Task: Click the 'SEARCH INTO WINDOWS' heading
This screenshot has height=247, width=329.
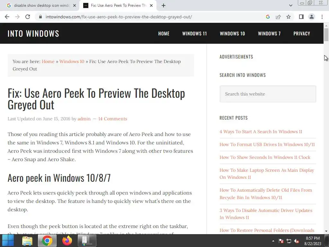Action: pos(243,75)
